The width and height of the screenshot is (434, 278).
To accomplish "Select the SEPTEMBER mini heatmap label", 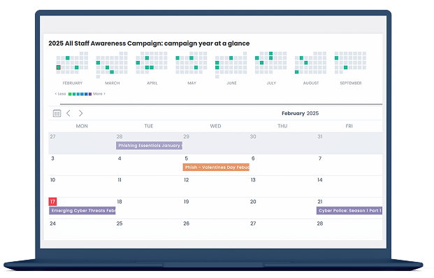I will coord(351,83).
